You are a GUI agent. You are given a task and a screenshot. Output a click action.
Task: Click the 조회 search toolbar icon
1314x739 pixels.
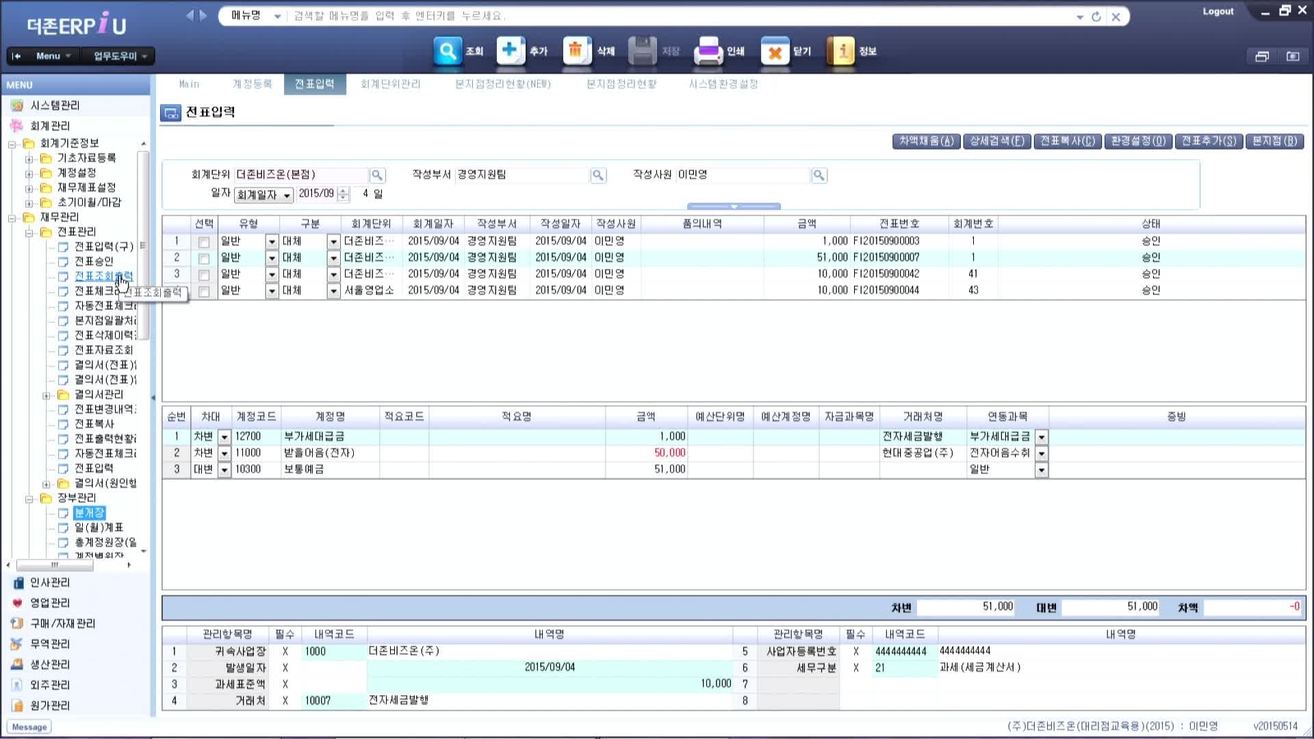[x=448, y=51]
